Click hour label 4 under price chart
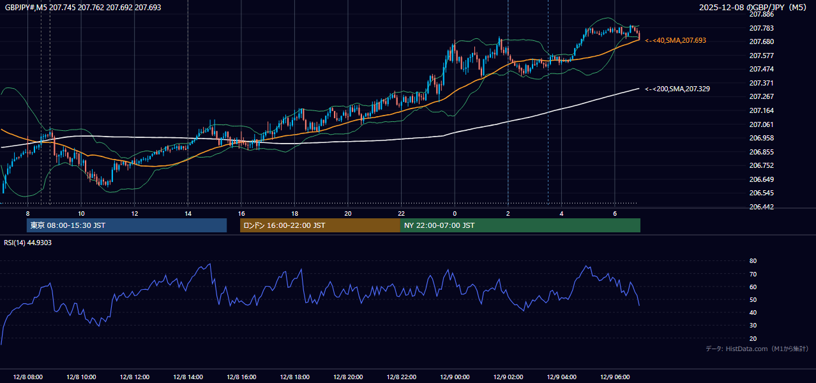The height and width of the screenshot is (383, 816). [x=561, y=213]
